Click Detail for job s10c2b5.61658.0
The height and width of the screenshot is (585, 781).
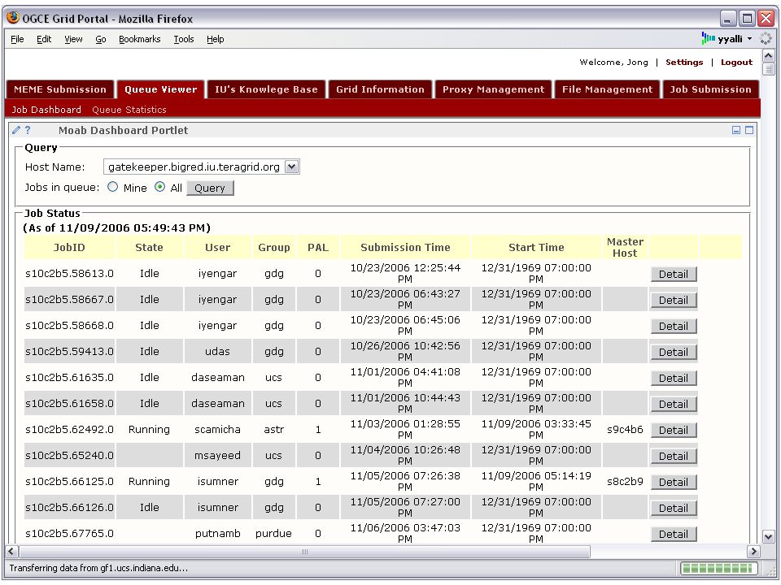(674, 404)
